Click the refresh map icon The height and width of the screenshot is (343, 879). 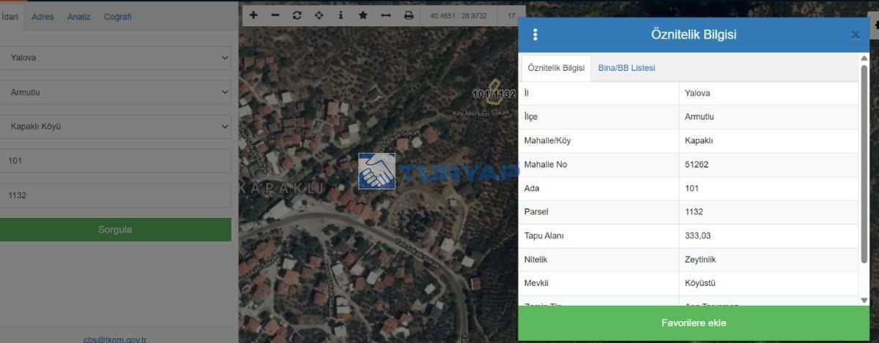(297, 15)
